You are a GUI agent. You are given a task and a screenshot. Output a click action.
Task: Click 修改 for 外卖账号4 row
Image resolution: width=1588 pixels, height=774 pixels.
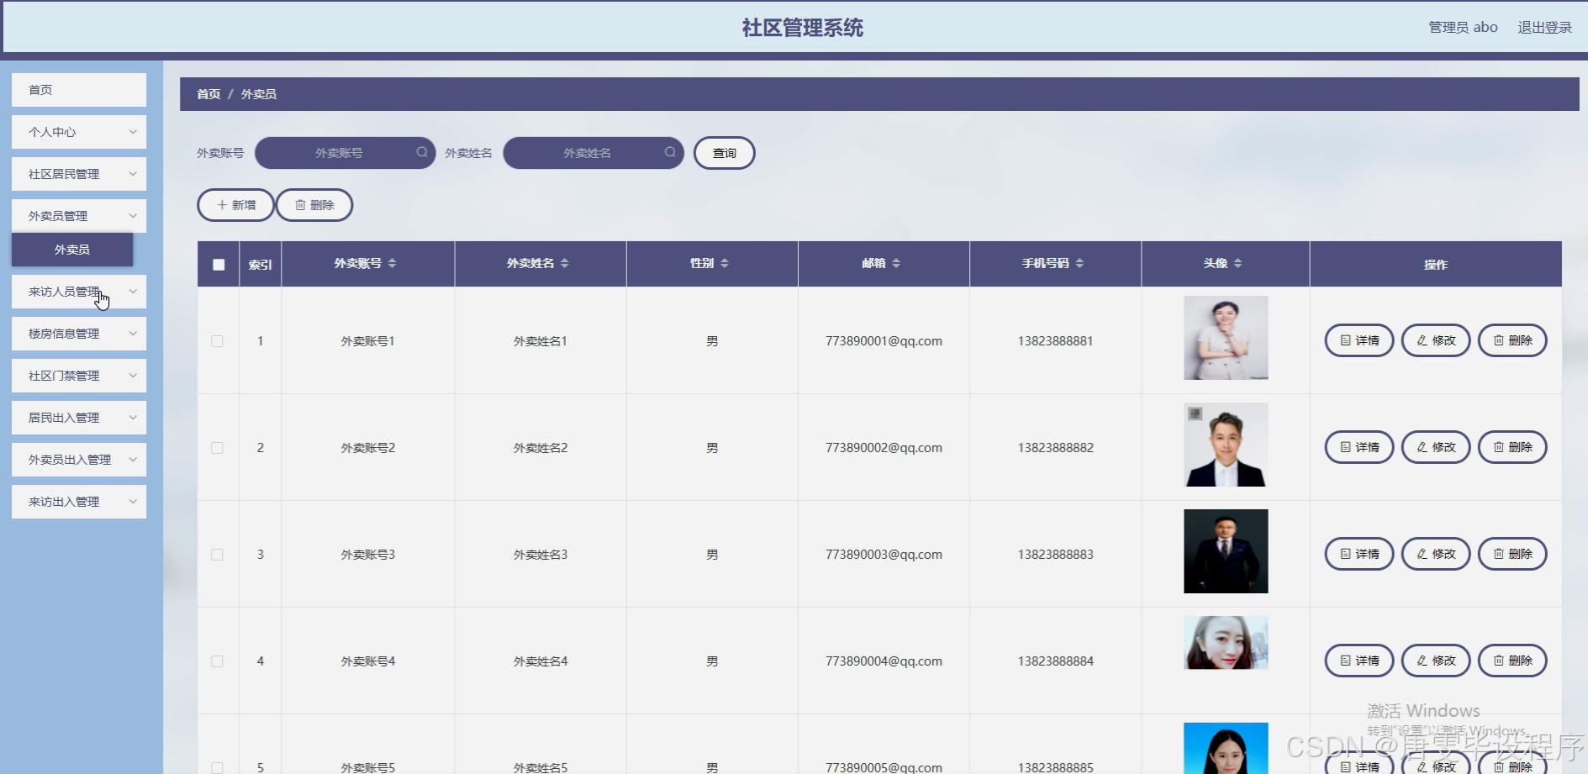click(x=1436, y=661)
